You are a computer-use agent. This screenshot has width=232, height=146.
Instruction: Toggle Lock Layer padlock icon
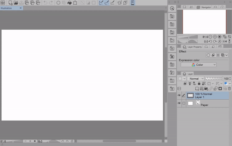tap(199, 83)
